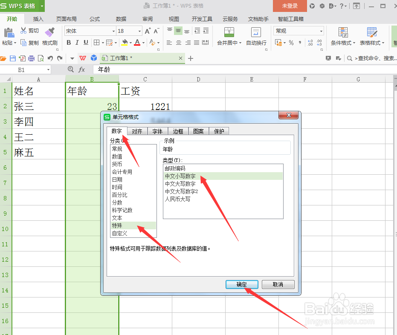Click the 剪切 (Cut) scissors icon
The height and width of the screenshot is (335, 397).
point(24,30)
